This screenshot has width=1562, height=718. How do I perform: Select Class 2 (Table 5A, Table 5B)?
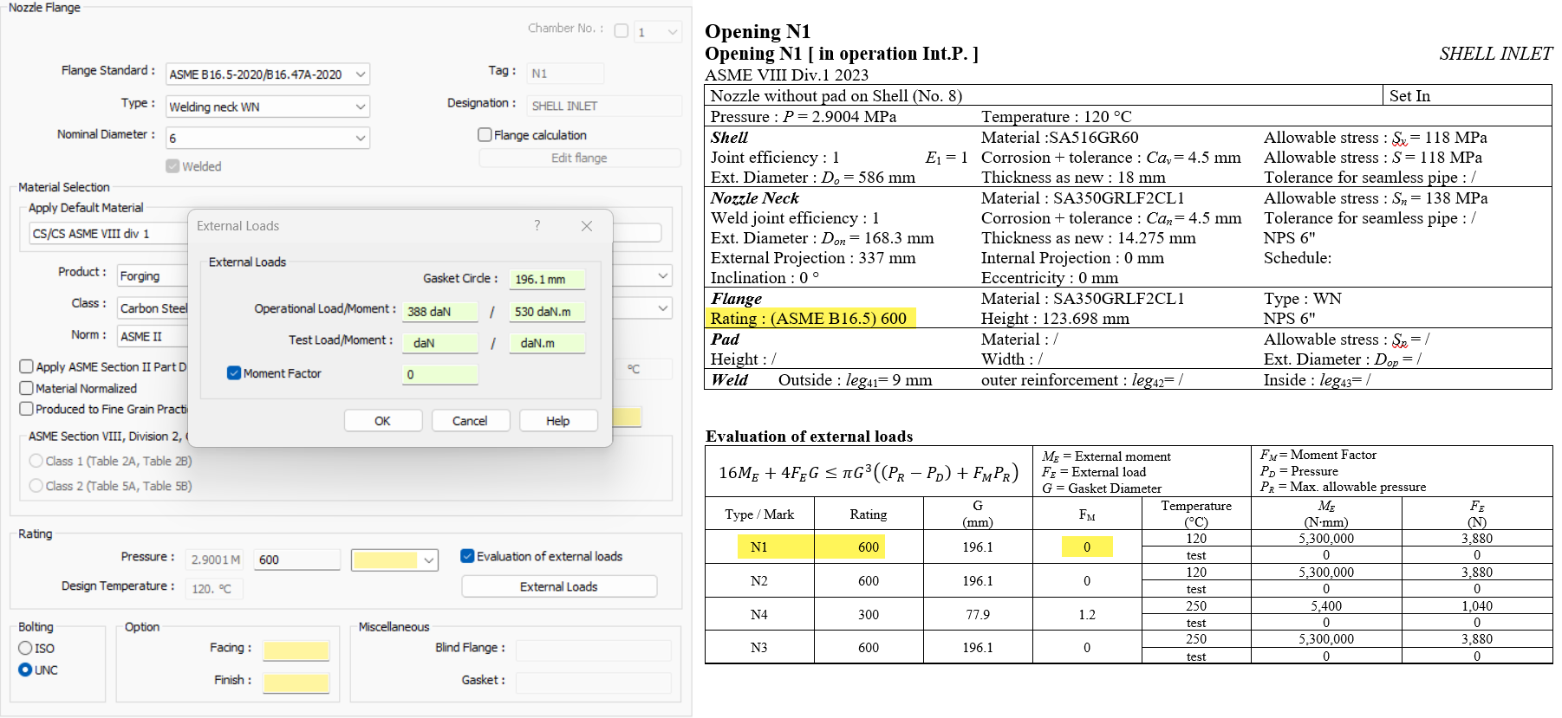(36, 486)
